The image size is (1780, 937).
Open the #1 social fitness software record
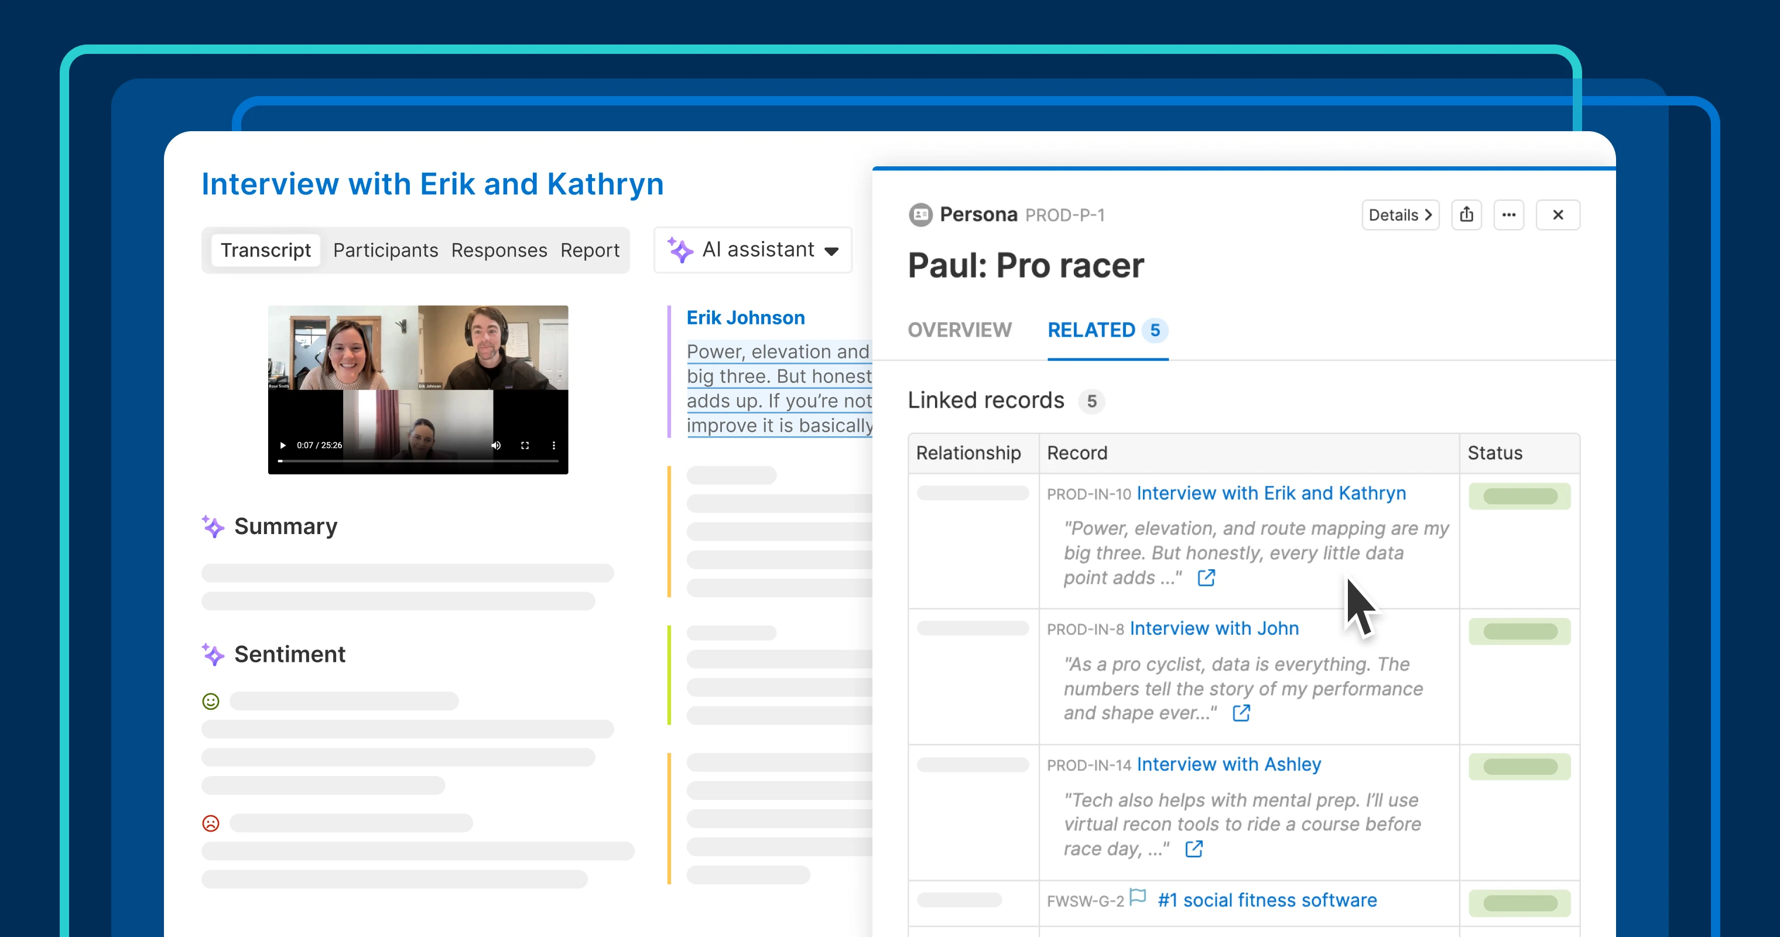click(1266, 900)
